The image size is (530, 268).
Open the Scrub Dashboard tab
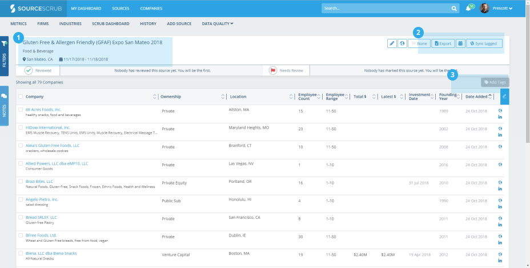(x=111, y=23)
